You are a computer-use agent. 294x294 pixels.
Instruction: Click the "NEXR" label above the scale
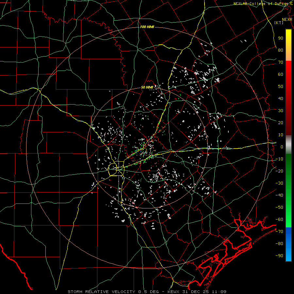[287, 20]
